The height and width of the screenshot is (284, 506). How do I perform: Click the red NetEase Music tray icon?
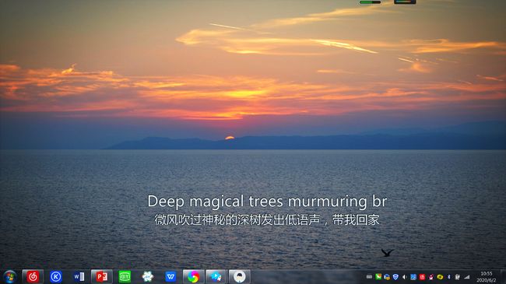[422, 277]
